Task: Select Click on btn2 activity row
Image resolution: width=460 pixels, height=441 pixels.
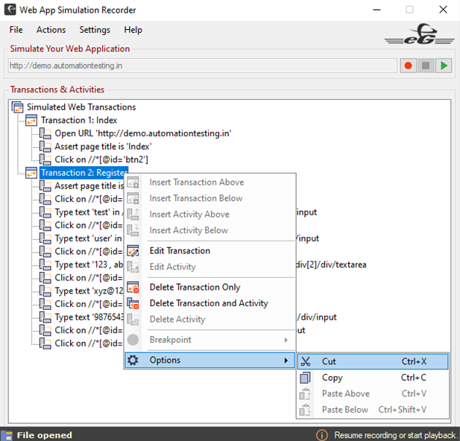Action: (x=101, y=159)
